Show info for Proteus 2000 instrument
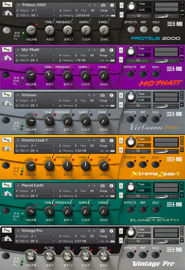185x270 pixels. click(x=112, y=5)
